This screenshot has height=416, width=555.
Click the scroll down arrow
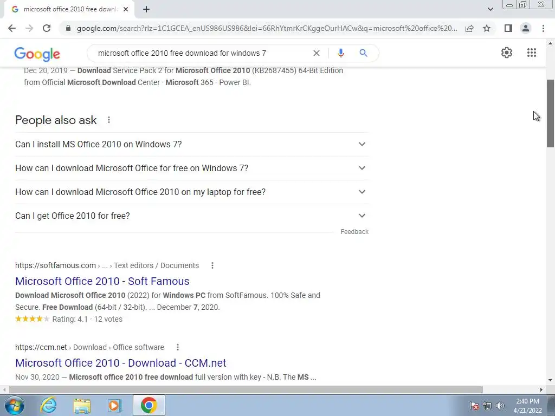pyautogui.click(x=551, y=381)
